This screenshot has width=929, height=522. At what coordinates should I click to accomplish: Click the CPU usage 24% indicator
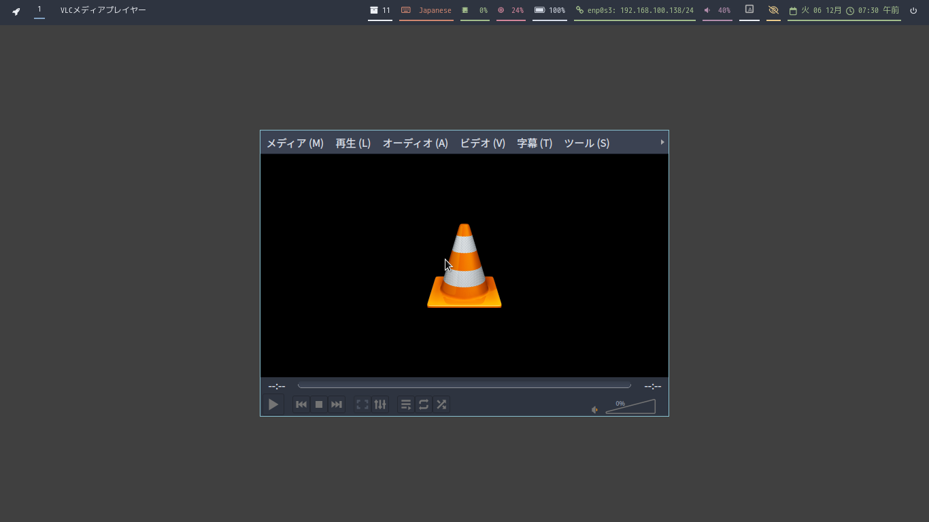[511, 10]
